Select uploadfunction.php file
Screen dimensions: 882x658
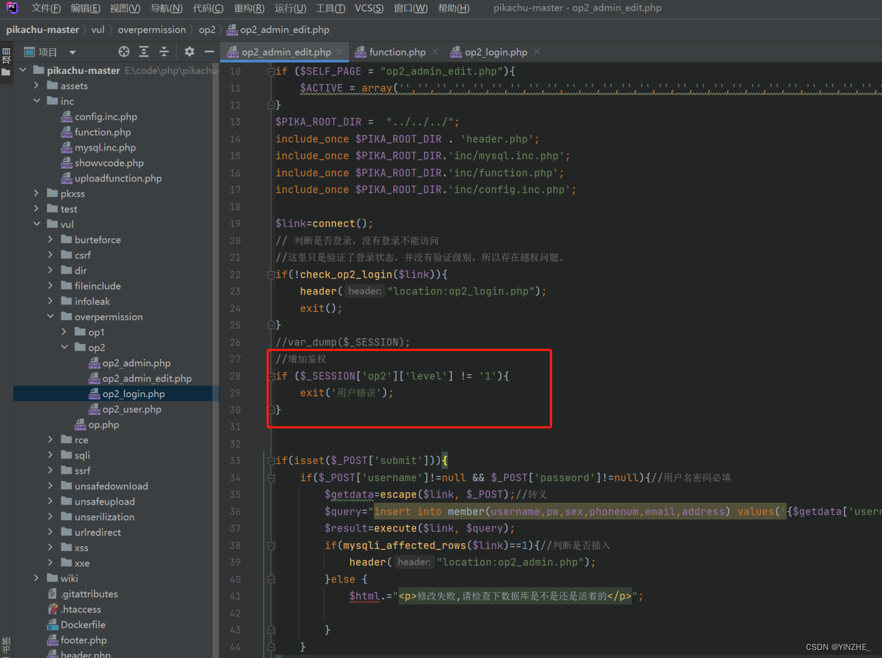pyautogui.click(x=118, y=178)
